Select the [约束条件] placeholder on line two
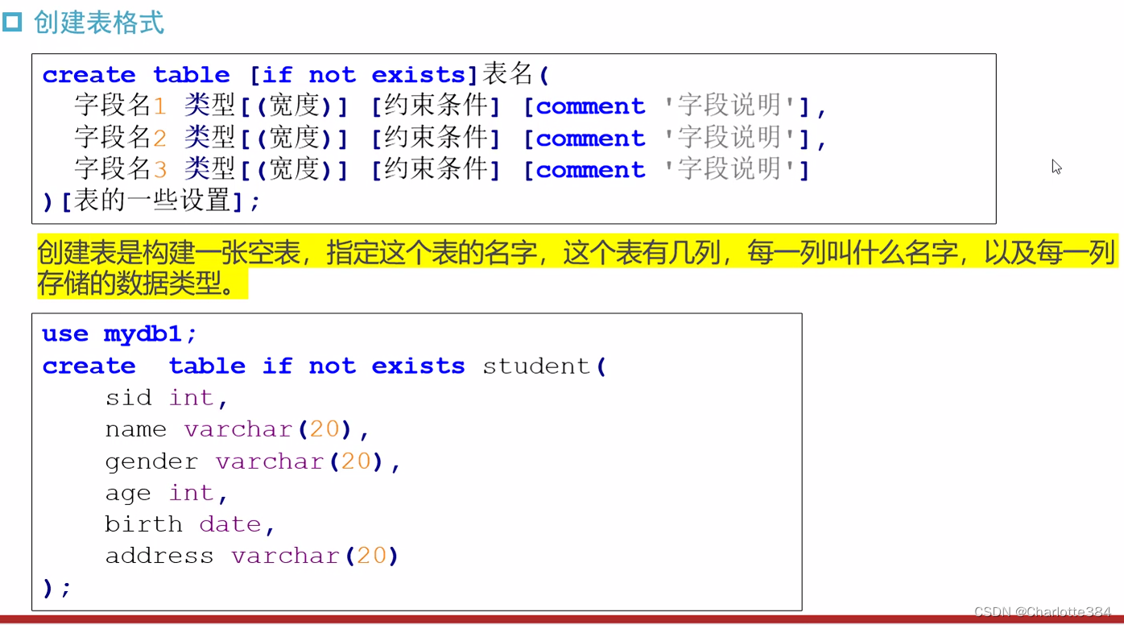1124x625 pixels. coord(436,137)
